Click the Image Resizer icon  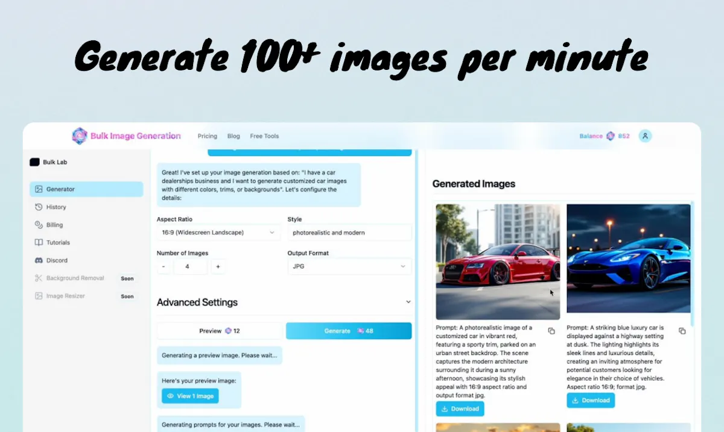pyautogui.click(x=39, y=296)
